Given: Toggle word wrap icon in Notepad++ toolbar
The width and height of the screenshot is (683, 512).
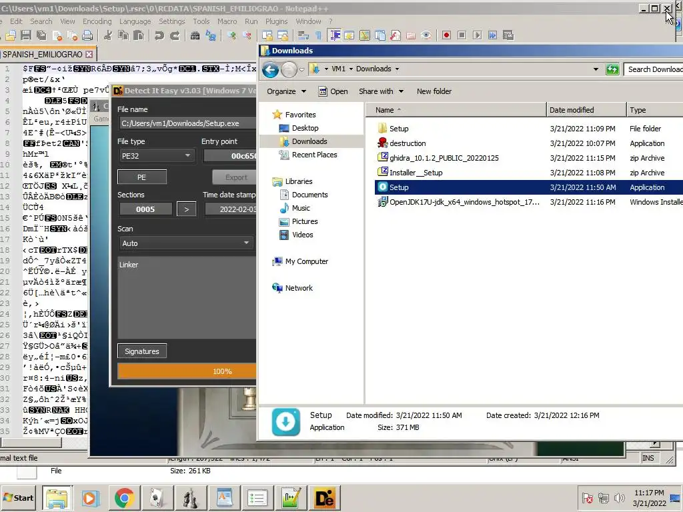Looking at the screenshot, I should pyautogui.click(x=303, y=35).
